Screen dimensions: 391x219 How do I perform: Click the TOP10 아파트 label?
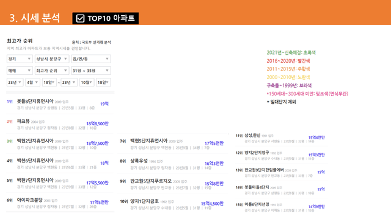(111, 18)
